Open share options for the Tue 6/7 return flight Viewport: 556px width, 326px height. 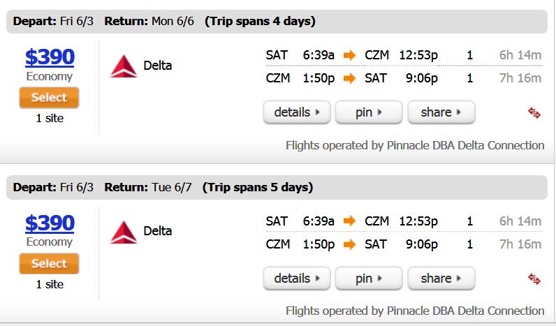(441, 279)
